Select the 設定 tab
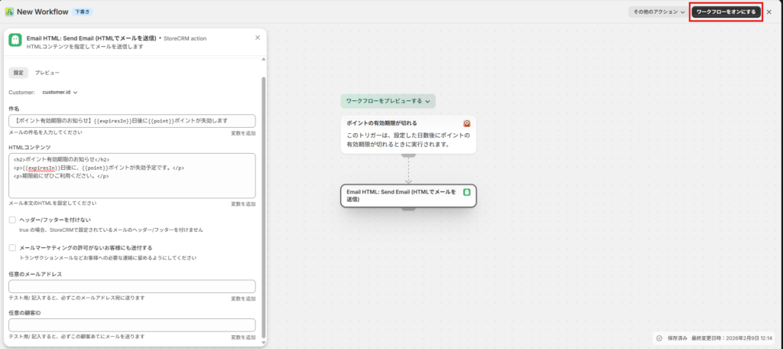 click(x=18, y=73)
